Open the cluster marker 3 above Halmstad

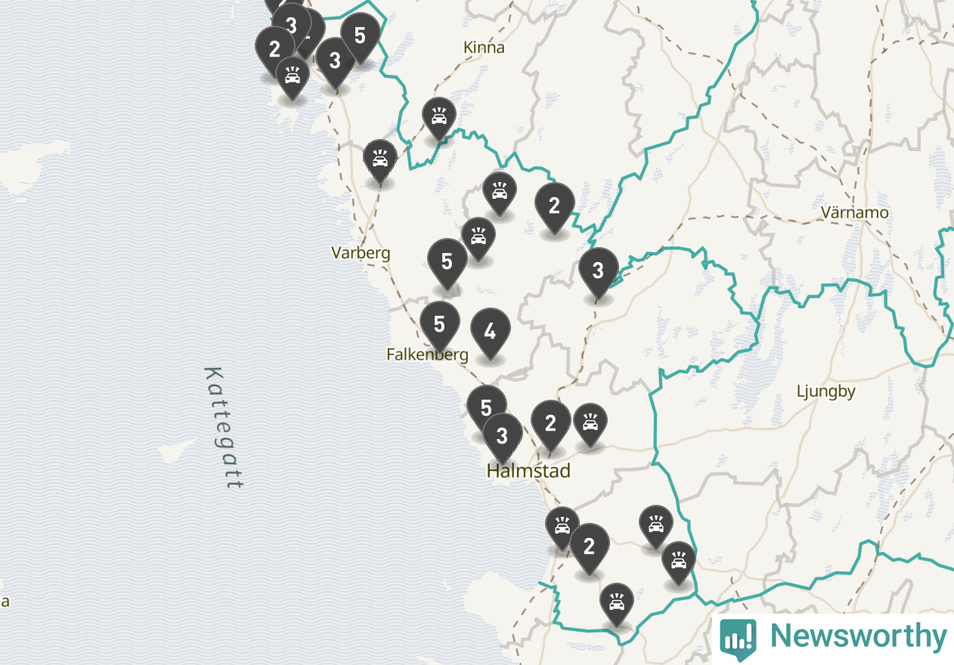[502, 437]
